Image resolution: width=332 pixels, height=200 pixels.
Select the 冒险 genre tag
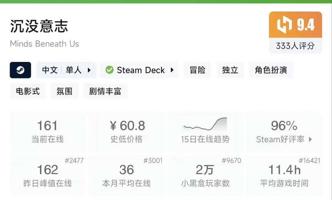pos(198,70)
